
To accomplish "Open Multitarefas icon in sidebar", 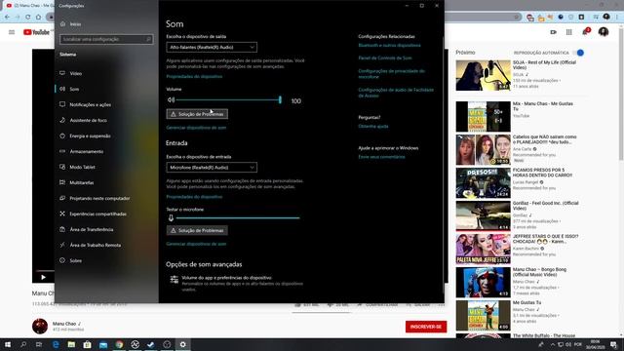I will (62, 182).
